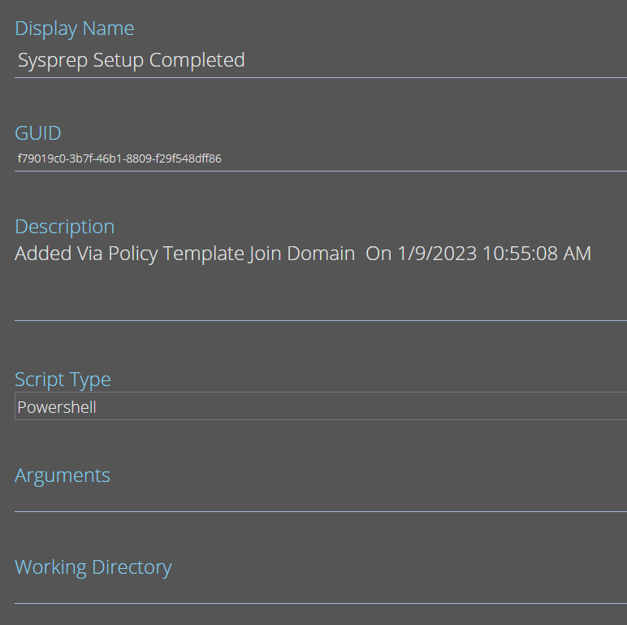Click the Script Type label
This screenshot has width=627, height=625.
click(x=63, y=380)
